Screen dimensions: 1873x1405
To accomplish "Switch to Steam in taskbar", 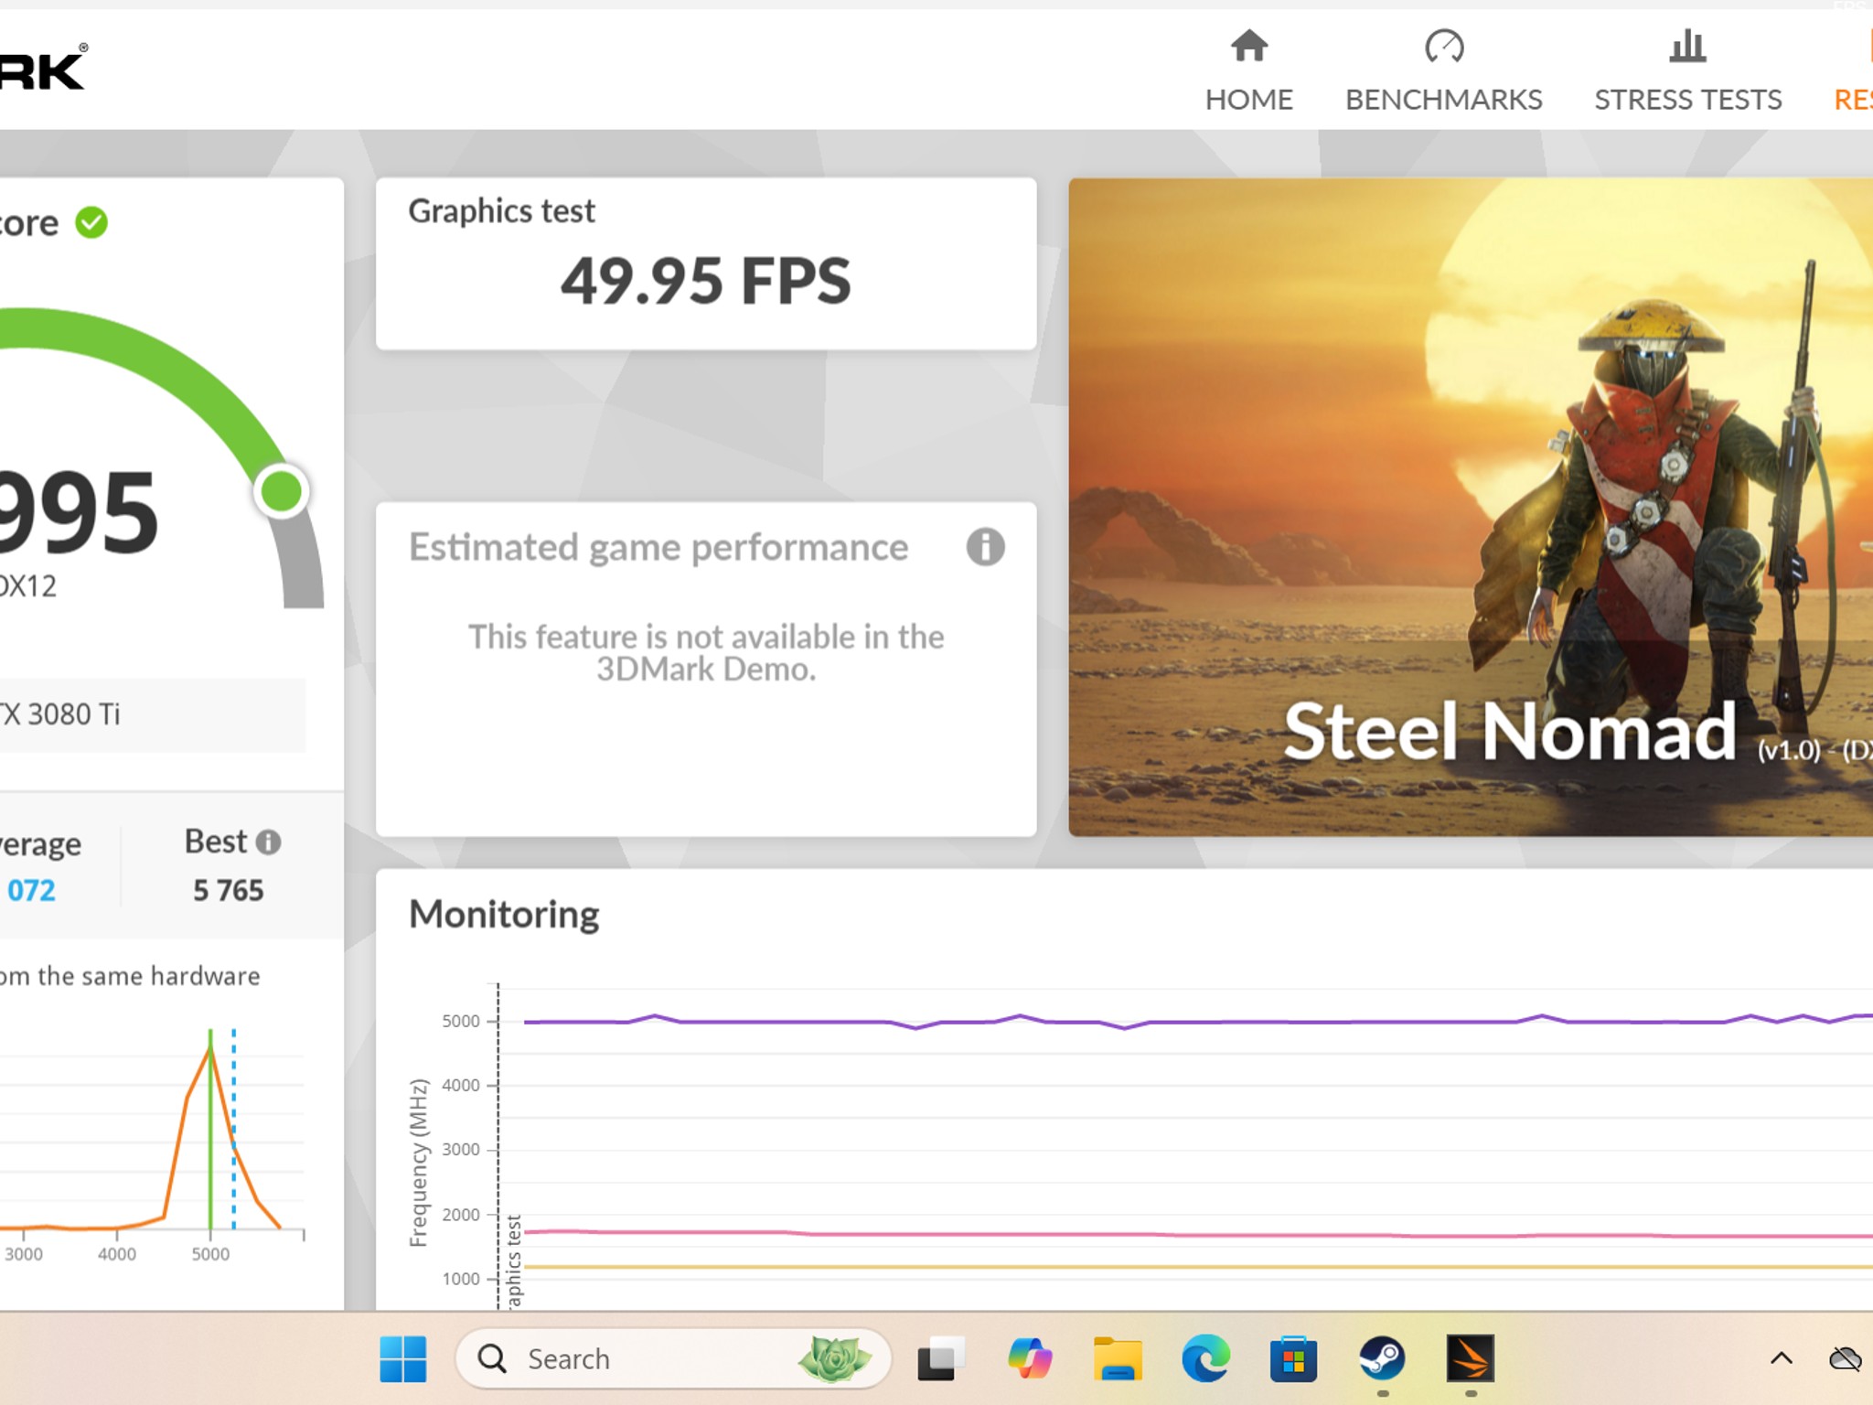I will coord(1382,1359).
